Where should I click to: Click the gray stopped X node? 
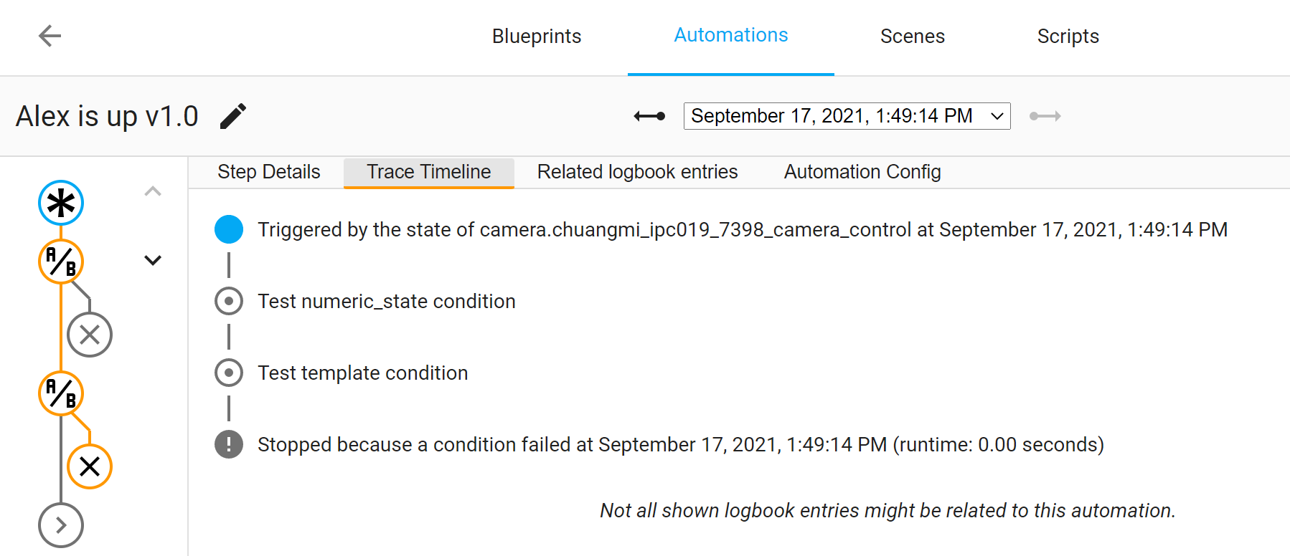click(x=89, y=334)
